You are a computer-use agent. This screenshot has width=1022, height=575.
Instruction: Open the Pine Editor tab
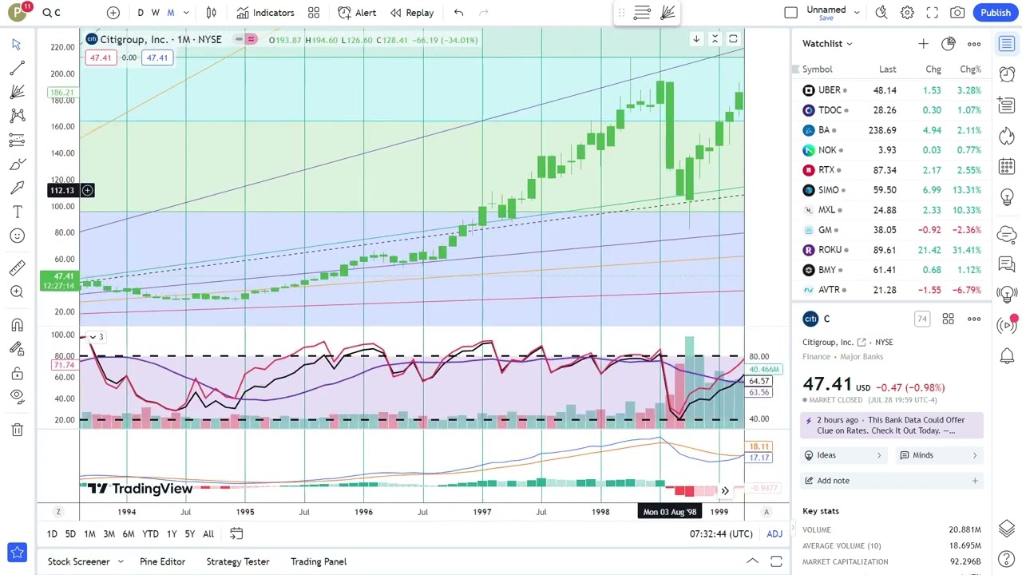(162, 561)
